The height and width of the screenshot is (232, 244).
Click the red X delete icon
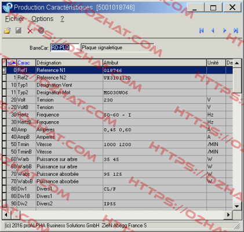30,31
